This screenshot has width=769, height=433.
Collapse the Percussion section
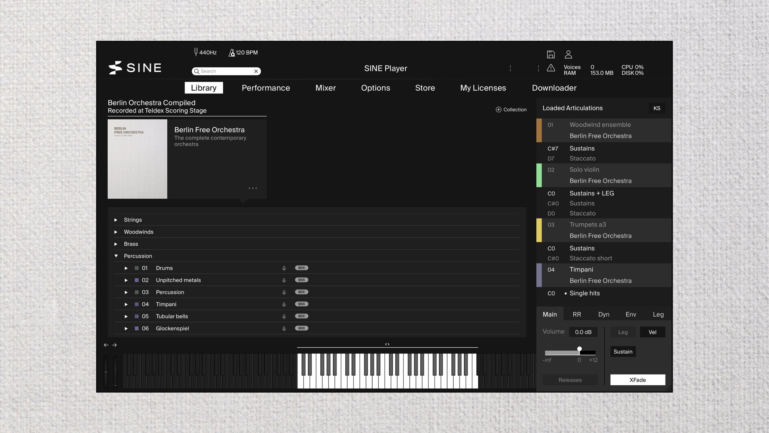(x=116, y=256)
